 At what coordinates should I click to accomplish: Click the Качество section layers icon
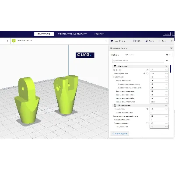(115, 66)
